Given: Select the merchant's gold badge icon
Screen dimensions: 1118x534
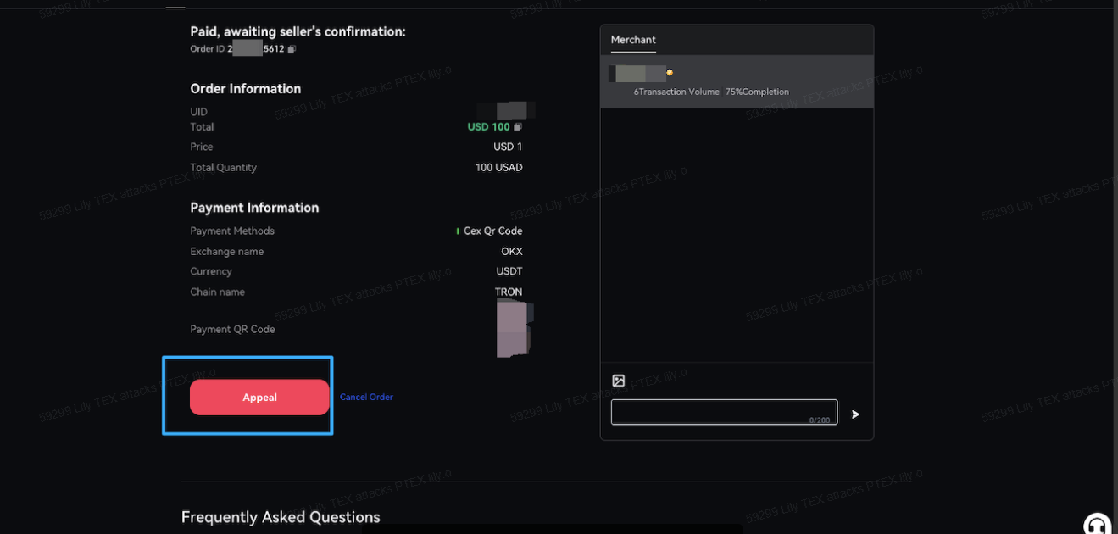Looking at the screenshot, I should (x=670, y=73).
